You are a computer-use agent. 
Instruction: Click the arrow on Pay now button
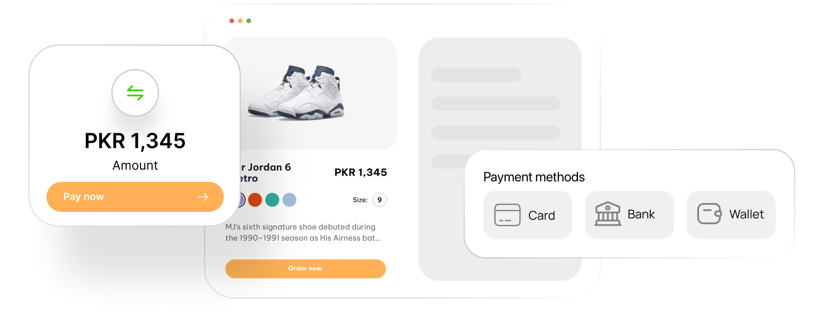pyautogui.click(x=203, y=197)
